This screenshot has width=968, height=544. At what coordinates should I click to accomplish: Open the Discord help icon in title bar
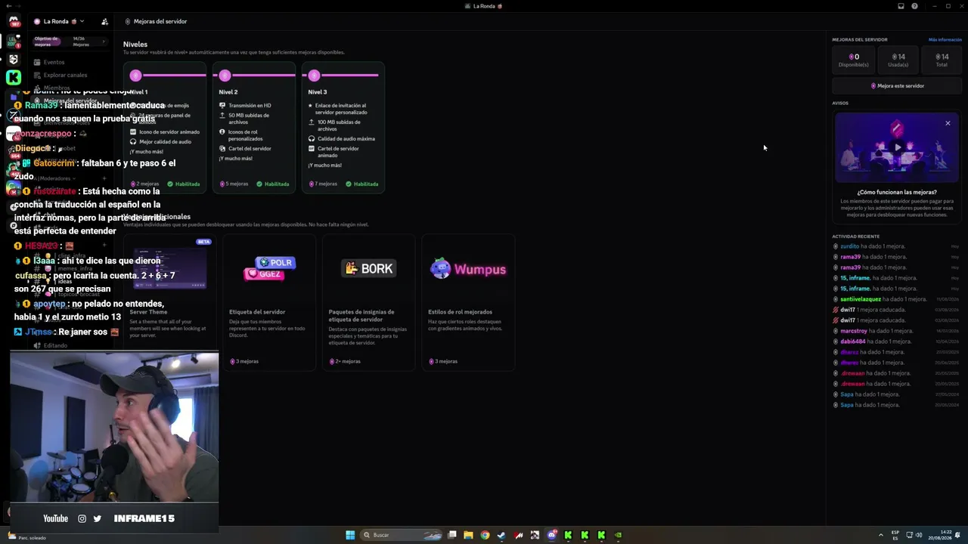point(914,6)
